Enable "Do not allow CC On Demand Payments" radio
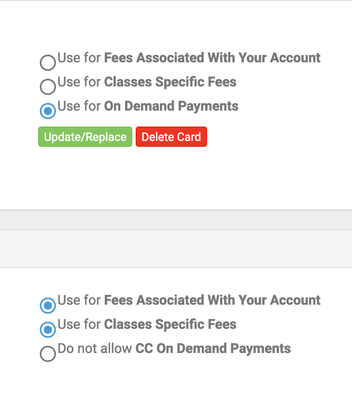This screenshot has width=352, height=395. [48, 354]
